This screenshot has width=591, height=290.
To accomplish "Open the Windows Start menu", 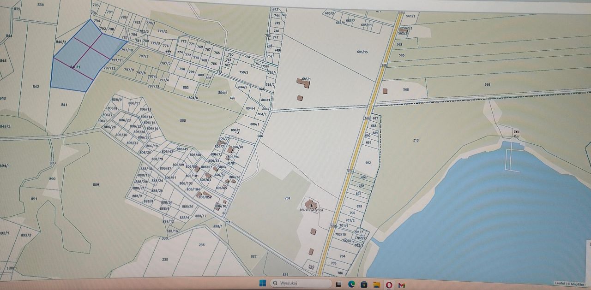I will pyautogui.click(x=263, y=283).
